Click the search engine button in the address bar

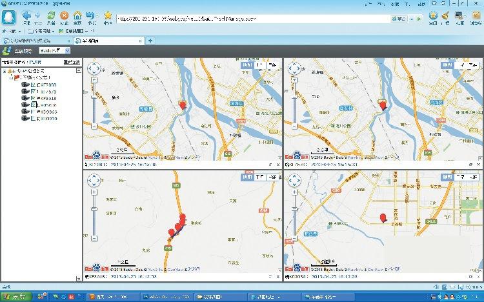399,19
